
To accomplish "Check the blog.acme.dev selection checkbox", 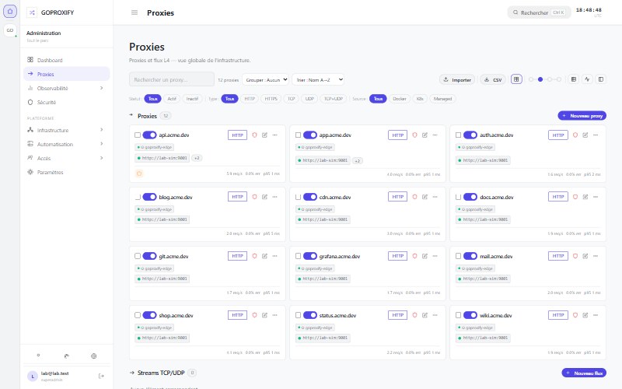I will click(x=138, y=197).
